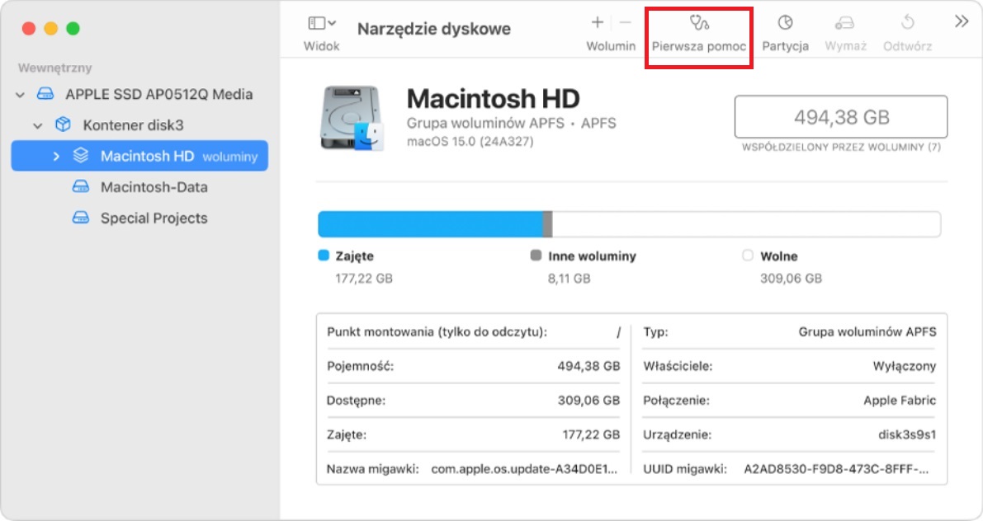Click the Macintosh HD disk image icon
The image size is (983, 521).
[352, 120]
